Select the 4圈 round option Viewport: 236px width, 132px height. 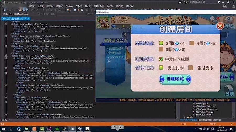192,43
